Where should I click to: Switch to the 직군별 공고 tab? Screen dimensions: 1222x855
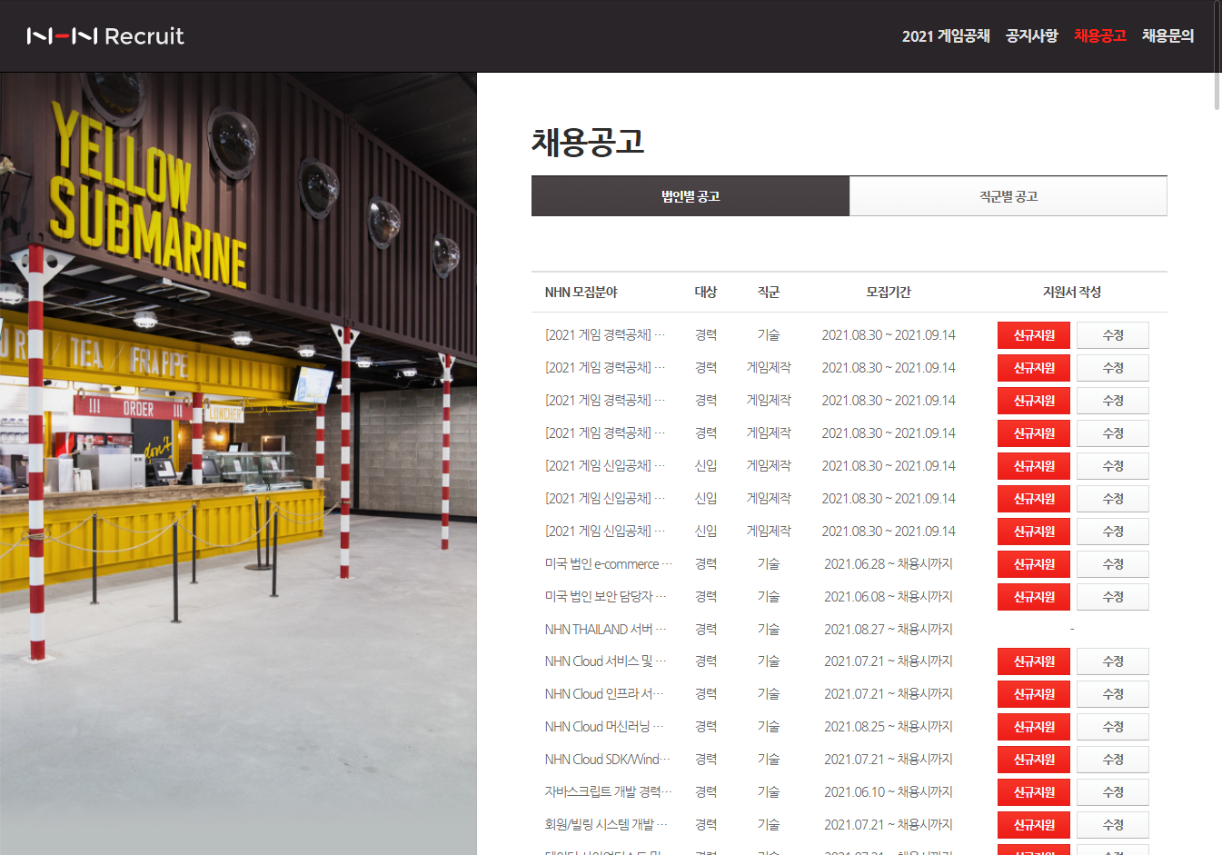(x=1008, y=196)
